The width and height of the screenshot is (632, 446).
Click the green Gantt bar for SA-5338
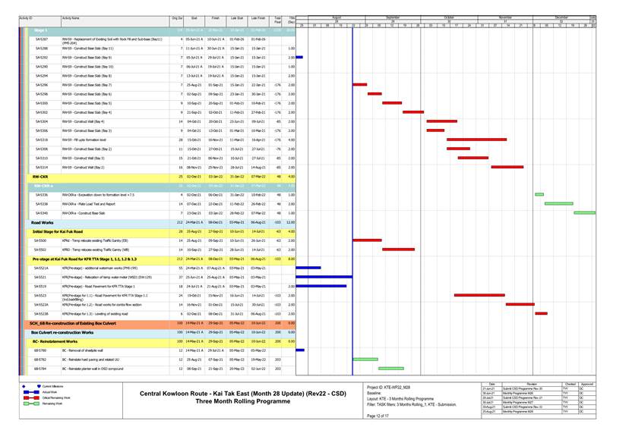click(558, 204)
